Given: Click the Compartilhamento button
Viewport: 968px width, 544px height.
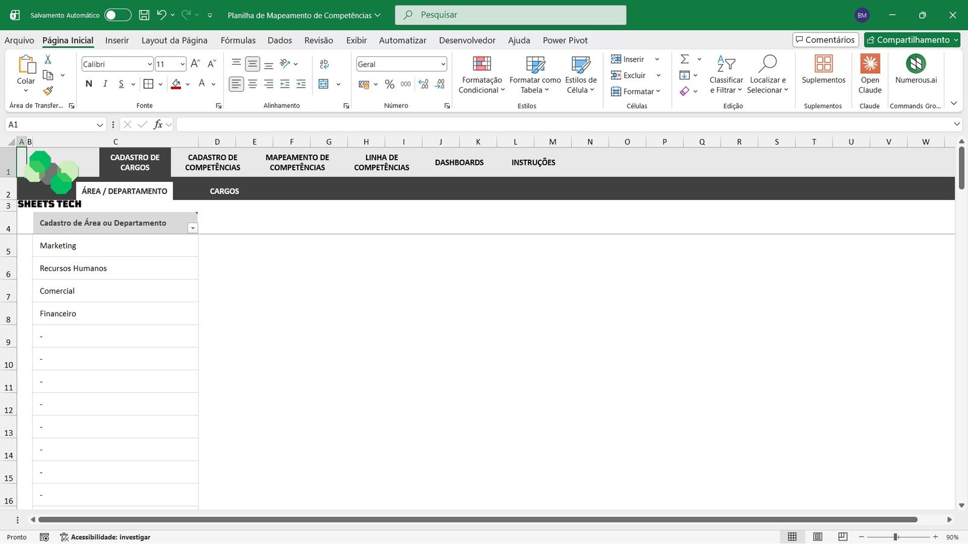Looking at the screenshot, I should coord(911,39).
